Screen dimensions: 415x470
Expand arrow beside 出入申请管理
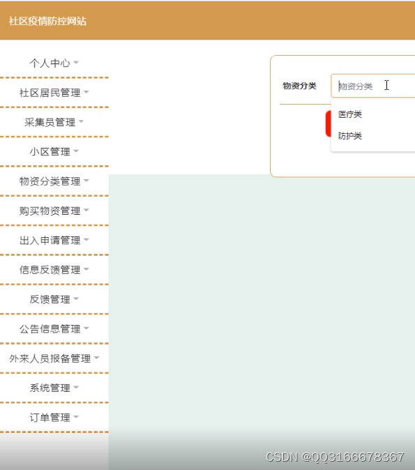pos(86,239)
